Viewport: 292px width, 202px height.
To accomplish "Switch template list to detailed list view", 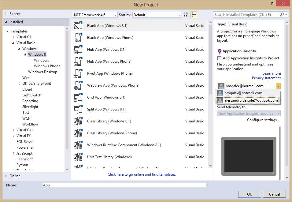I will click(194, 14).
